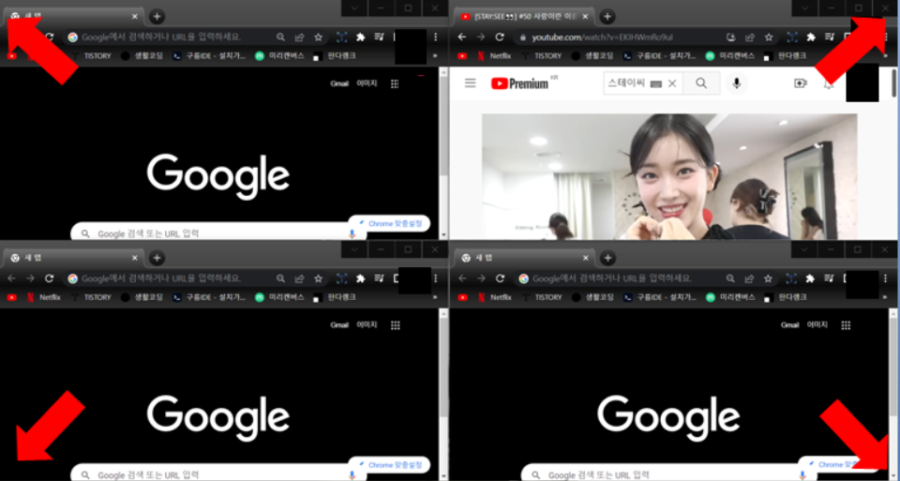The image size is (900, 481).
Task: Reload the bottom-left window page
Action: point(50,278)
